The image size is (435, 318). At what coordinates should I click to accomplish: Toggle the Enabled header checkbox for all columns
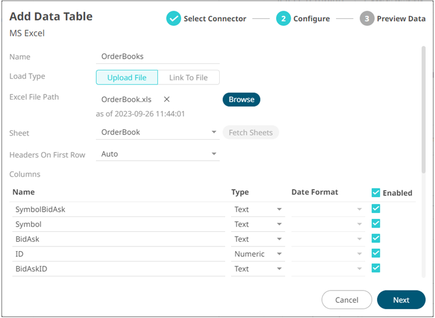376,192
